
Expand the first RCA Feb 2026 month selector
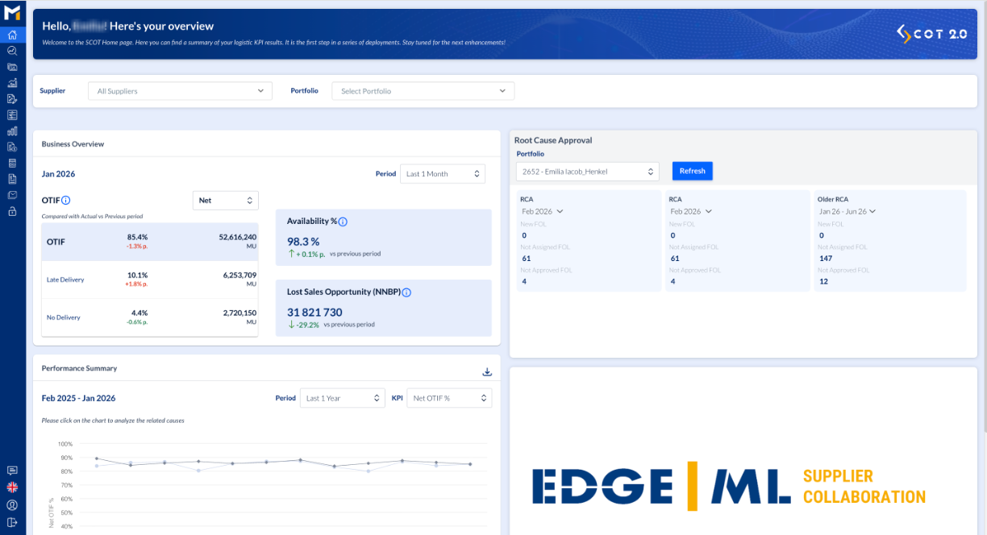point(542,211)
